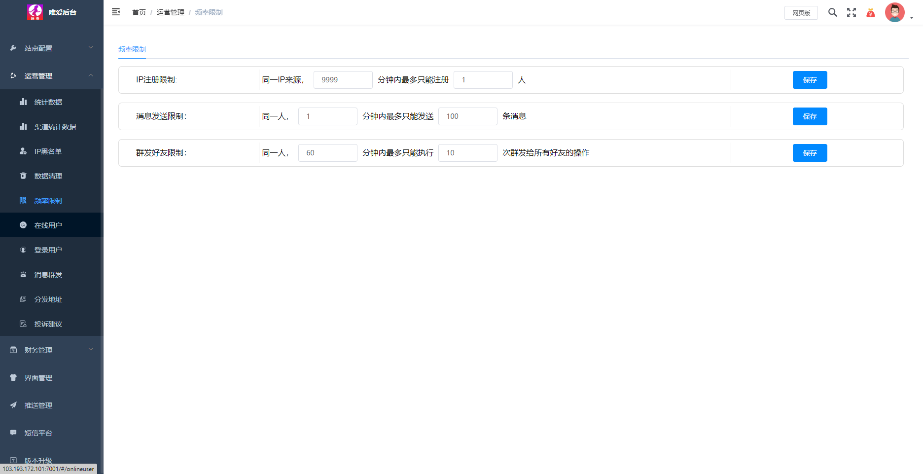Save the 群发好友限制 setting
Viewport: 923px width, 474px height.
pos(810,153)
